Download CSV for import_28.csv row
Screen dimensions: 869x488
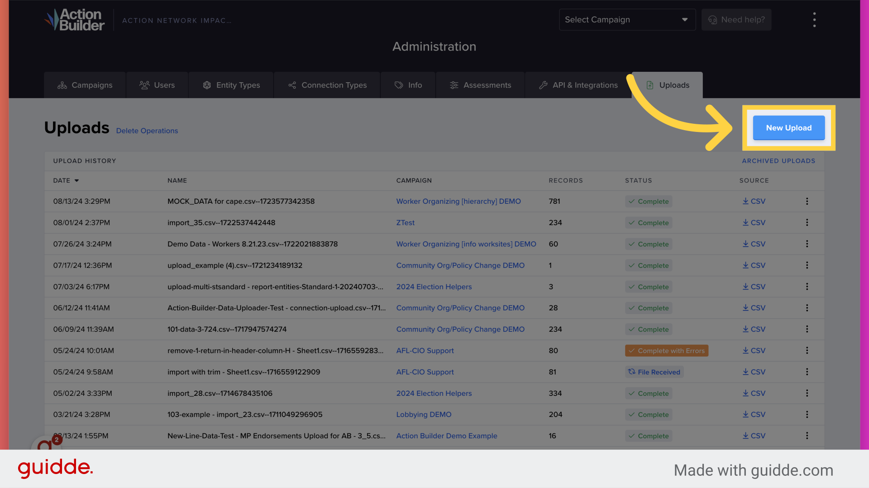point(754,393)
